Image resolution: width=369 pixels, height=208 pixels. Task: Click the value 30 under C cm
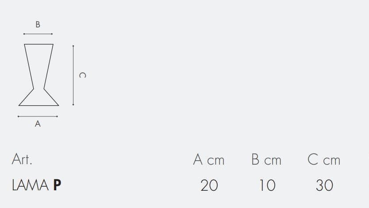pos(324,185)
